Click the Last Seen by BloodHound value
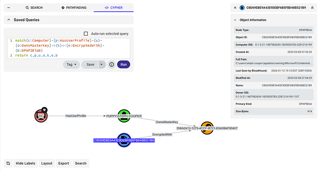The image size is (320, 171). (x=292, y=70)
